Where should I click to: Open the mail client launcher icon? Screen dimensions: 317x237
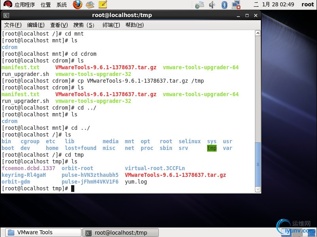(x=90, y=5)
